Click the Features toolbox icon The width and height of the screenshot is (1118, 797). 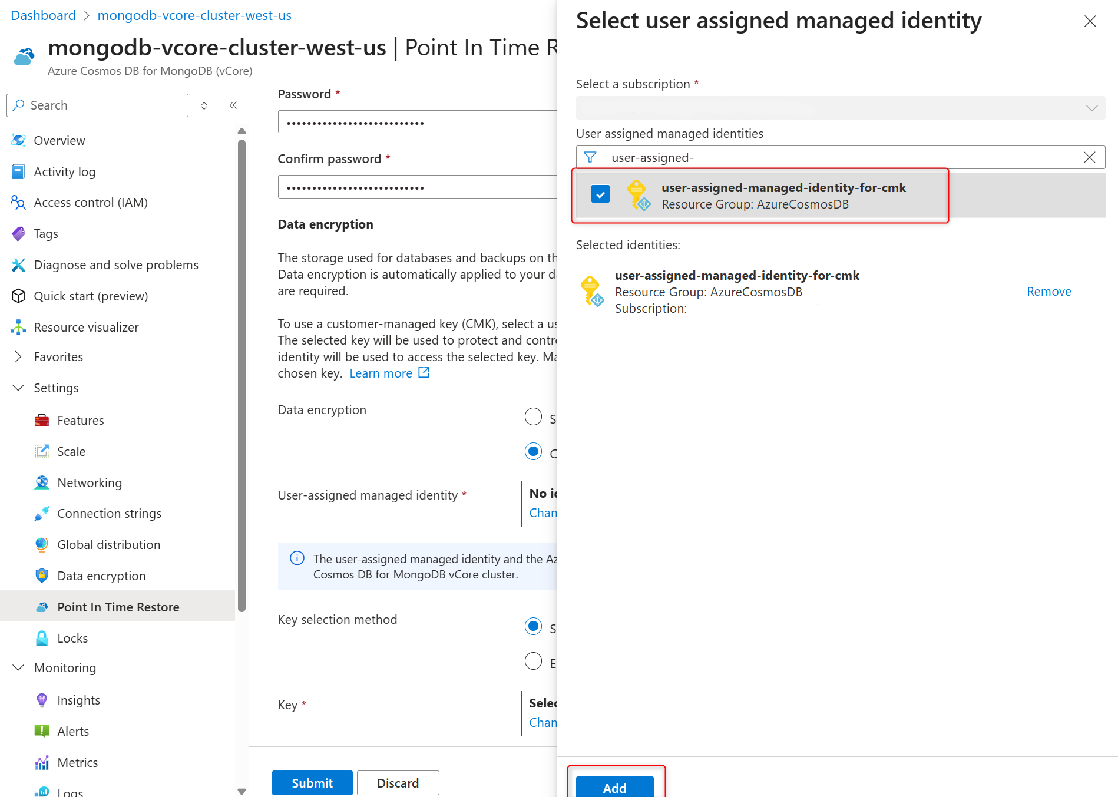42,420
